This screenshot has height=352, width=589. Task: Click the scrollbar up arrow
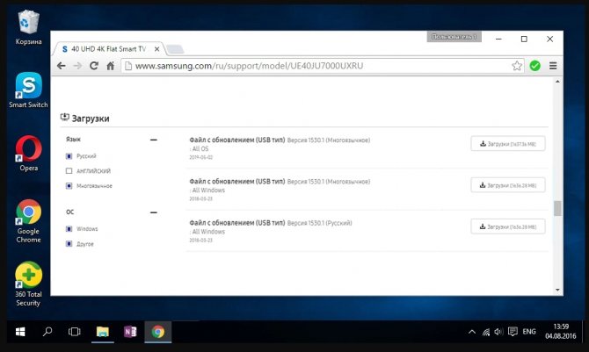coord(557,82)
